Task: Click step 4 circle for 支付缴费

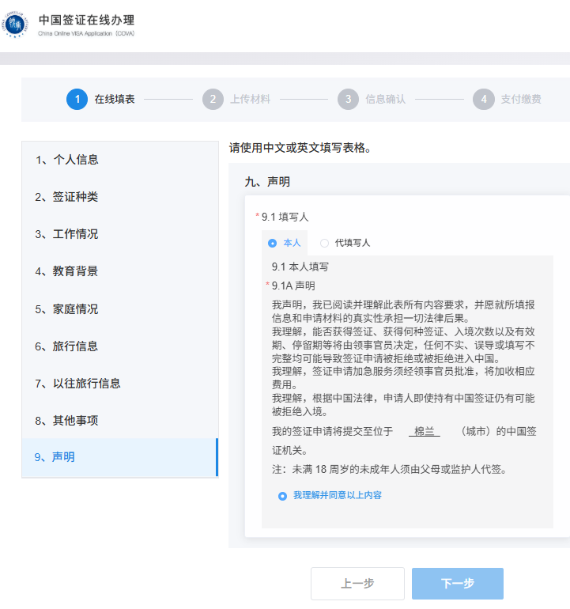Action: click(483, 99)
